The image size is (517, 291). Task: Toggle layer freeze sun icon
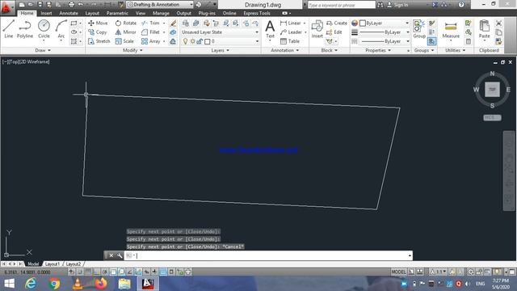coord(192,41)
